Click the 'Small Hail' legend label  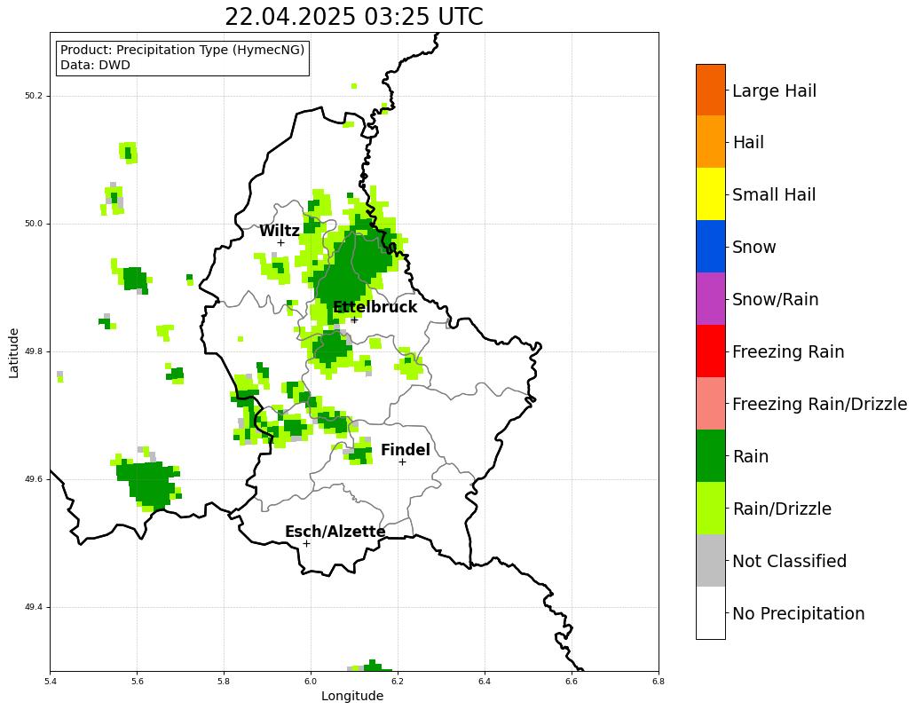(x=774, y=195)
